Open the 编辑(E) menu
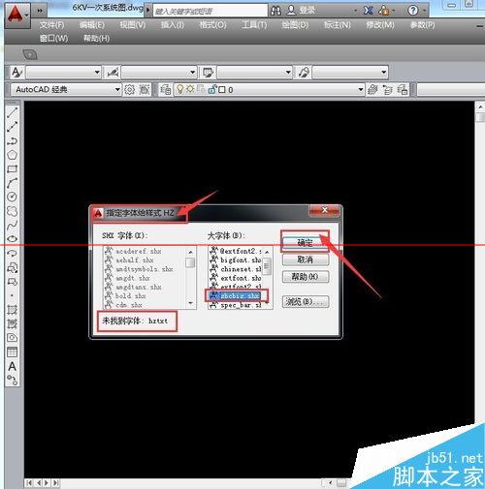This screenshot has height=489, width=485. pos(92,25)
